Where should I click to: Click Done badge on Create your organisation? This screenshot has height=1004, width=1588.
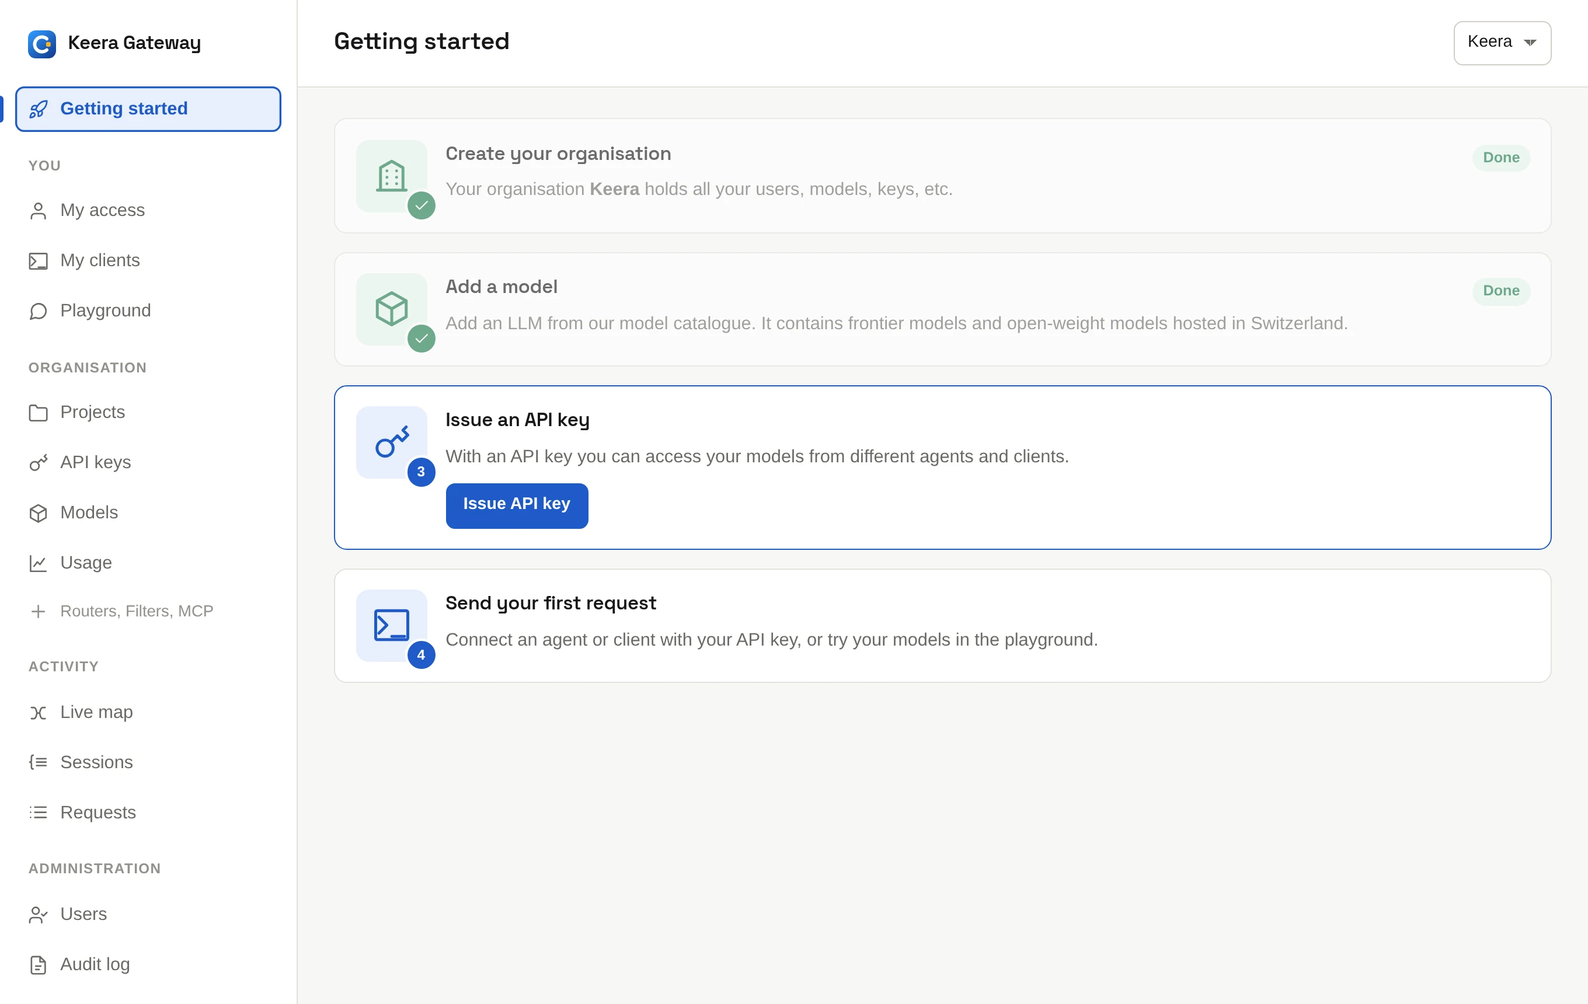click(1501, 158)
